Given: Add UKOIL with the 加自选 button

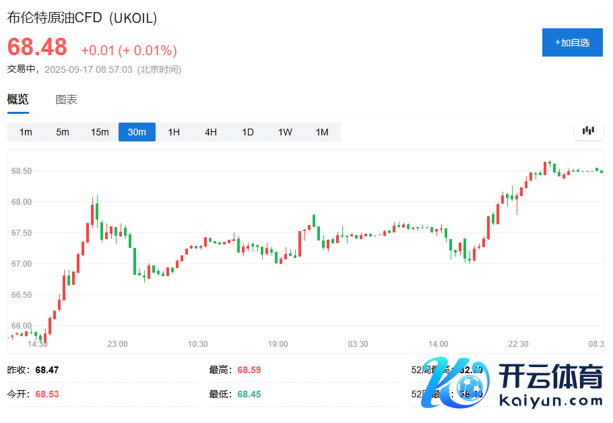Looking at the screenshot, I should coord(572,42).
